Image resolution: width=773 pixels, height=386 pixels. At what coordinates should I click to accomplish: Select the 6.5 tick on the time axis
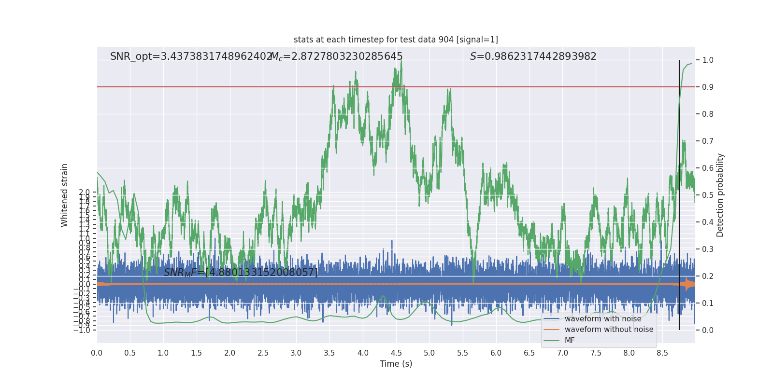click(x=530, y=353)
